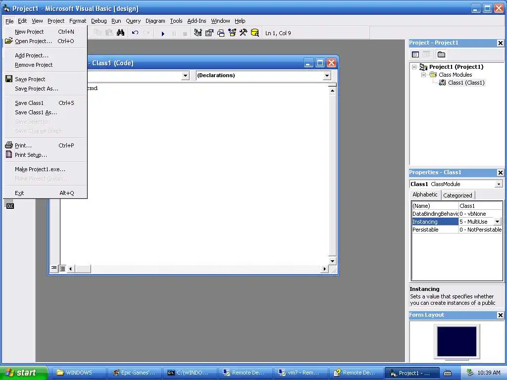Open the Edit menu

[22, 21]
